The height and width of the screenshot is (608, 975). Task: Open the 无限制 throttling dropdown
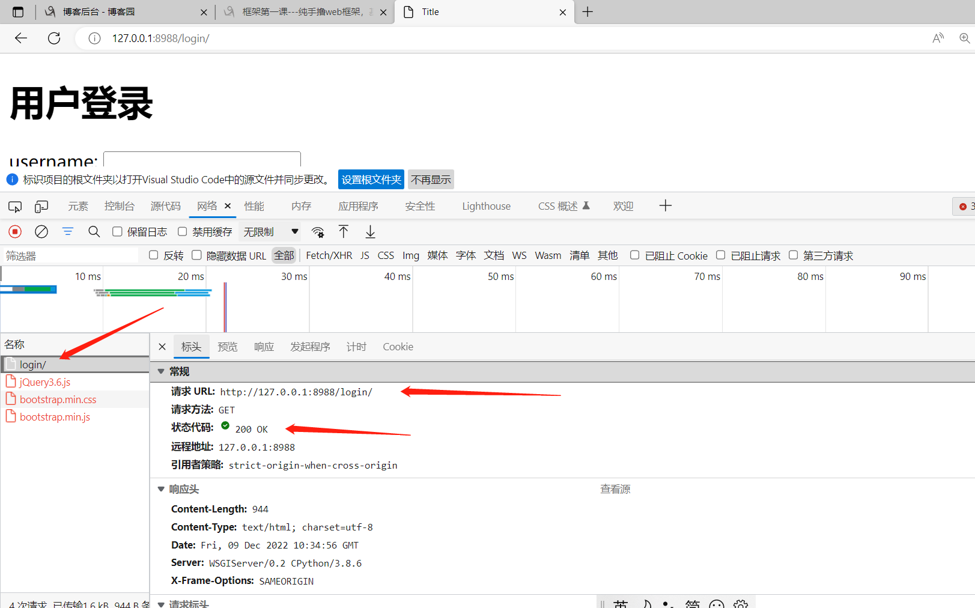pos(270,232)
